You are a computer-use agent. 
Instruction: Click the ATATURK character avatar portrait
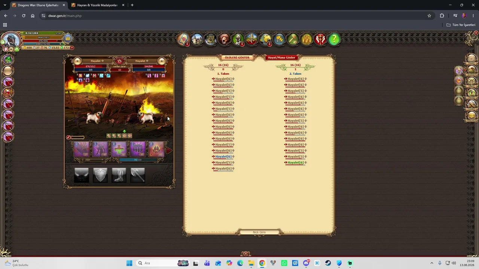coord(12,40)
